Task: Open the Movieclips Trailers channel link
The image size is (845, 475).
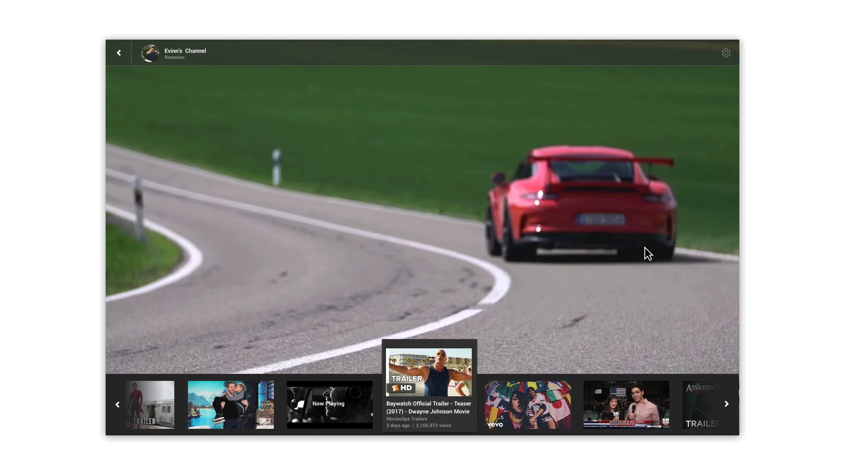Action: 407,419
